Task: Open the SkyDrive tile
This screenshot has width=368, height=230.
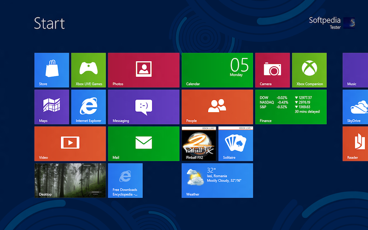Action: [355, 107]
